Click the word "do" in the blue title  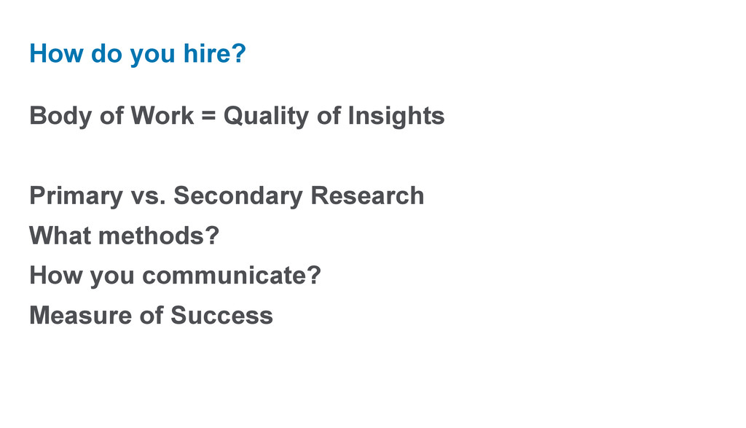click(106, 52)
